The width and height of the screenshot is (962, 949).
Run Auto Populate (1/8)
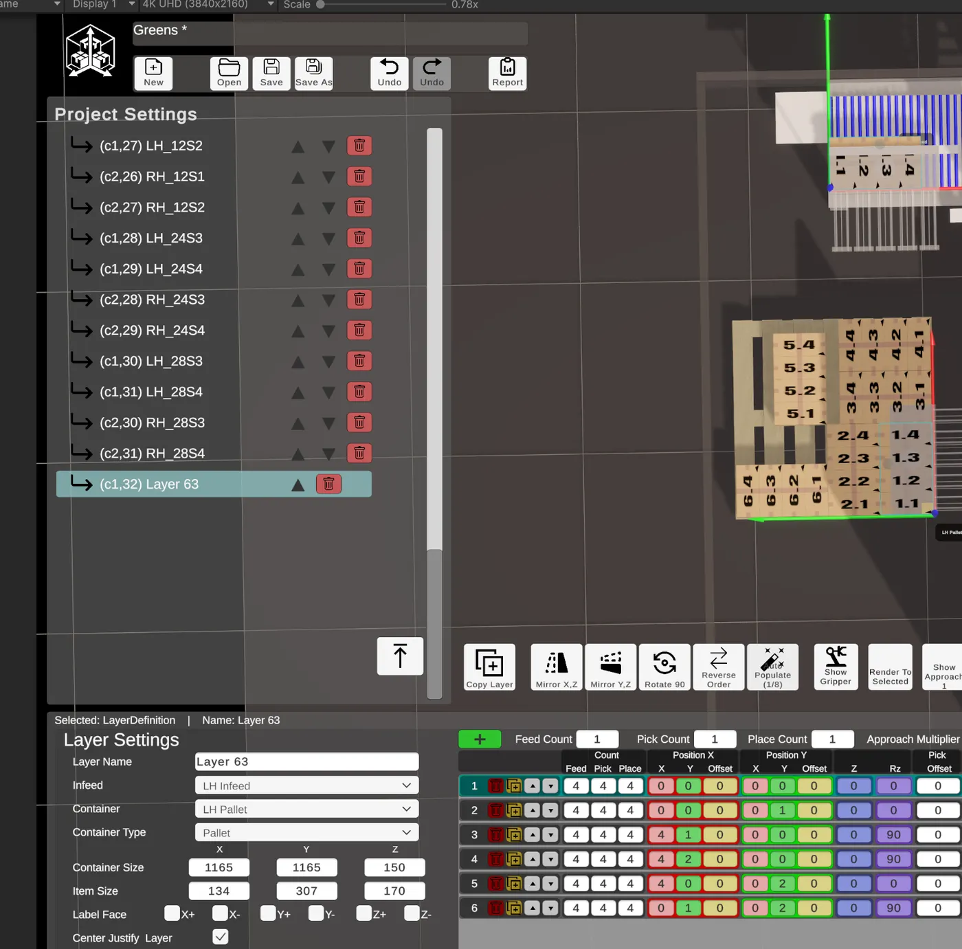tap(772, 667)
